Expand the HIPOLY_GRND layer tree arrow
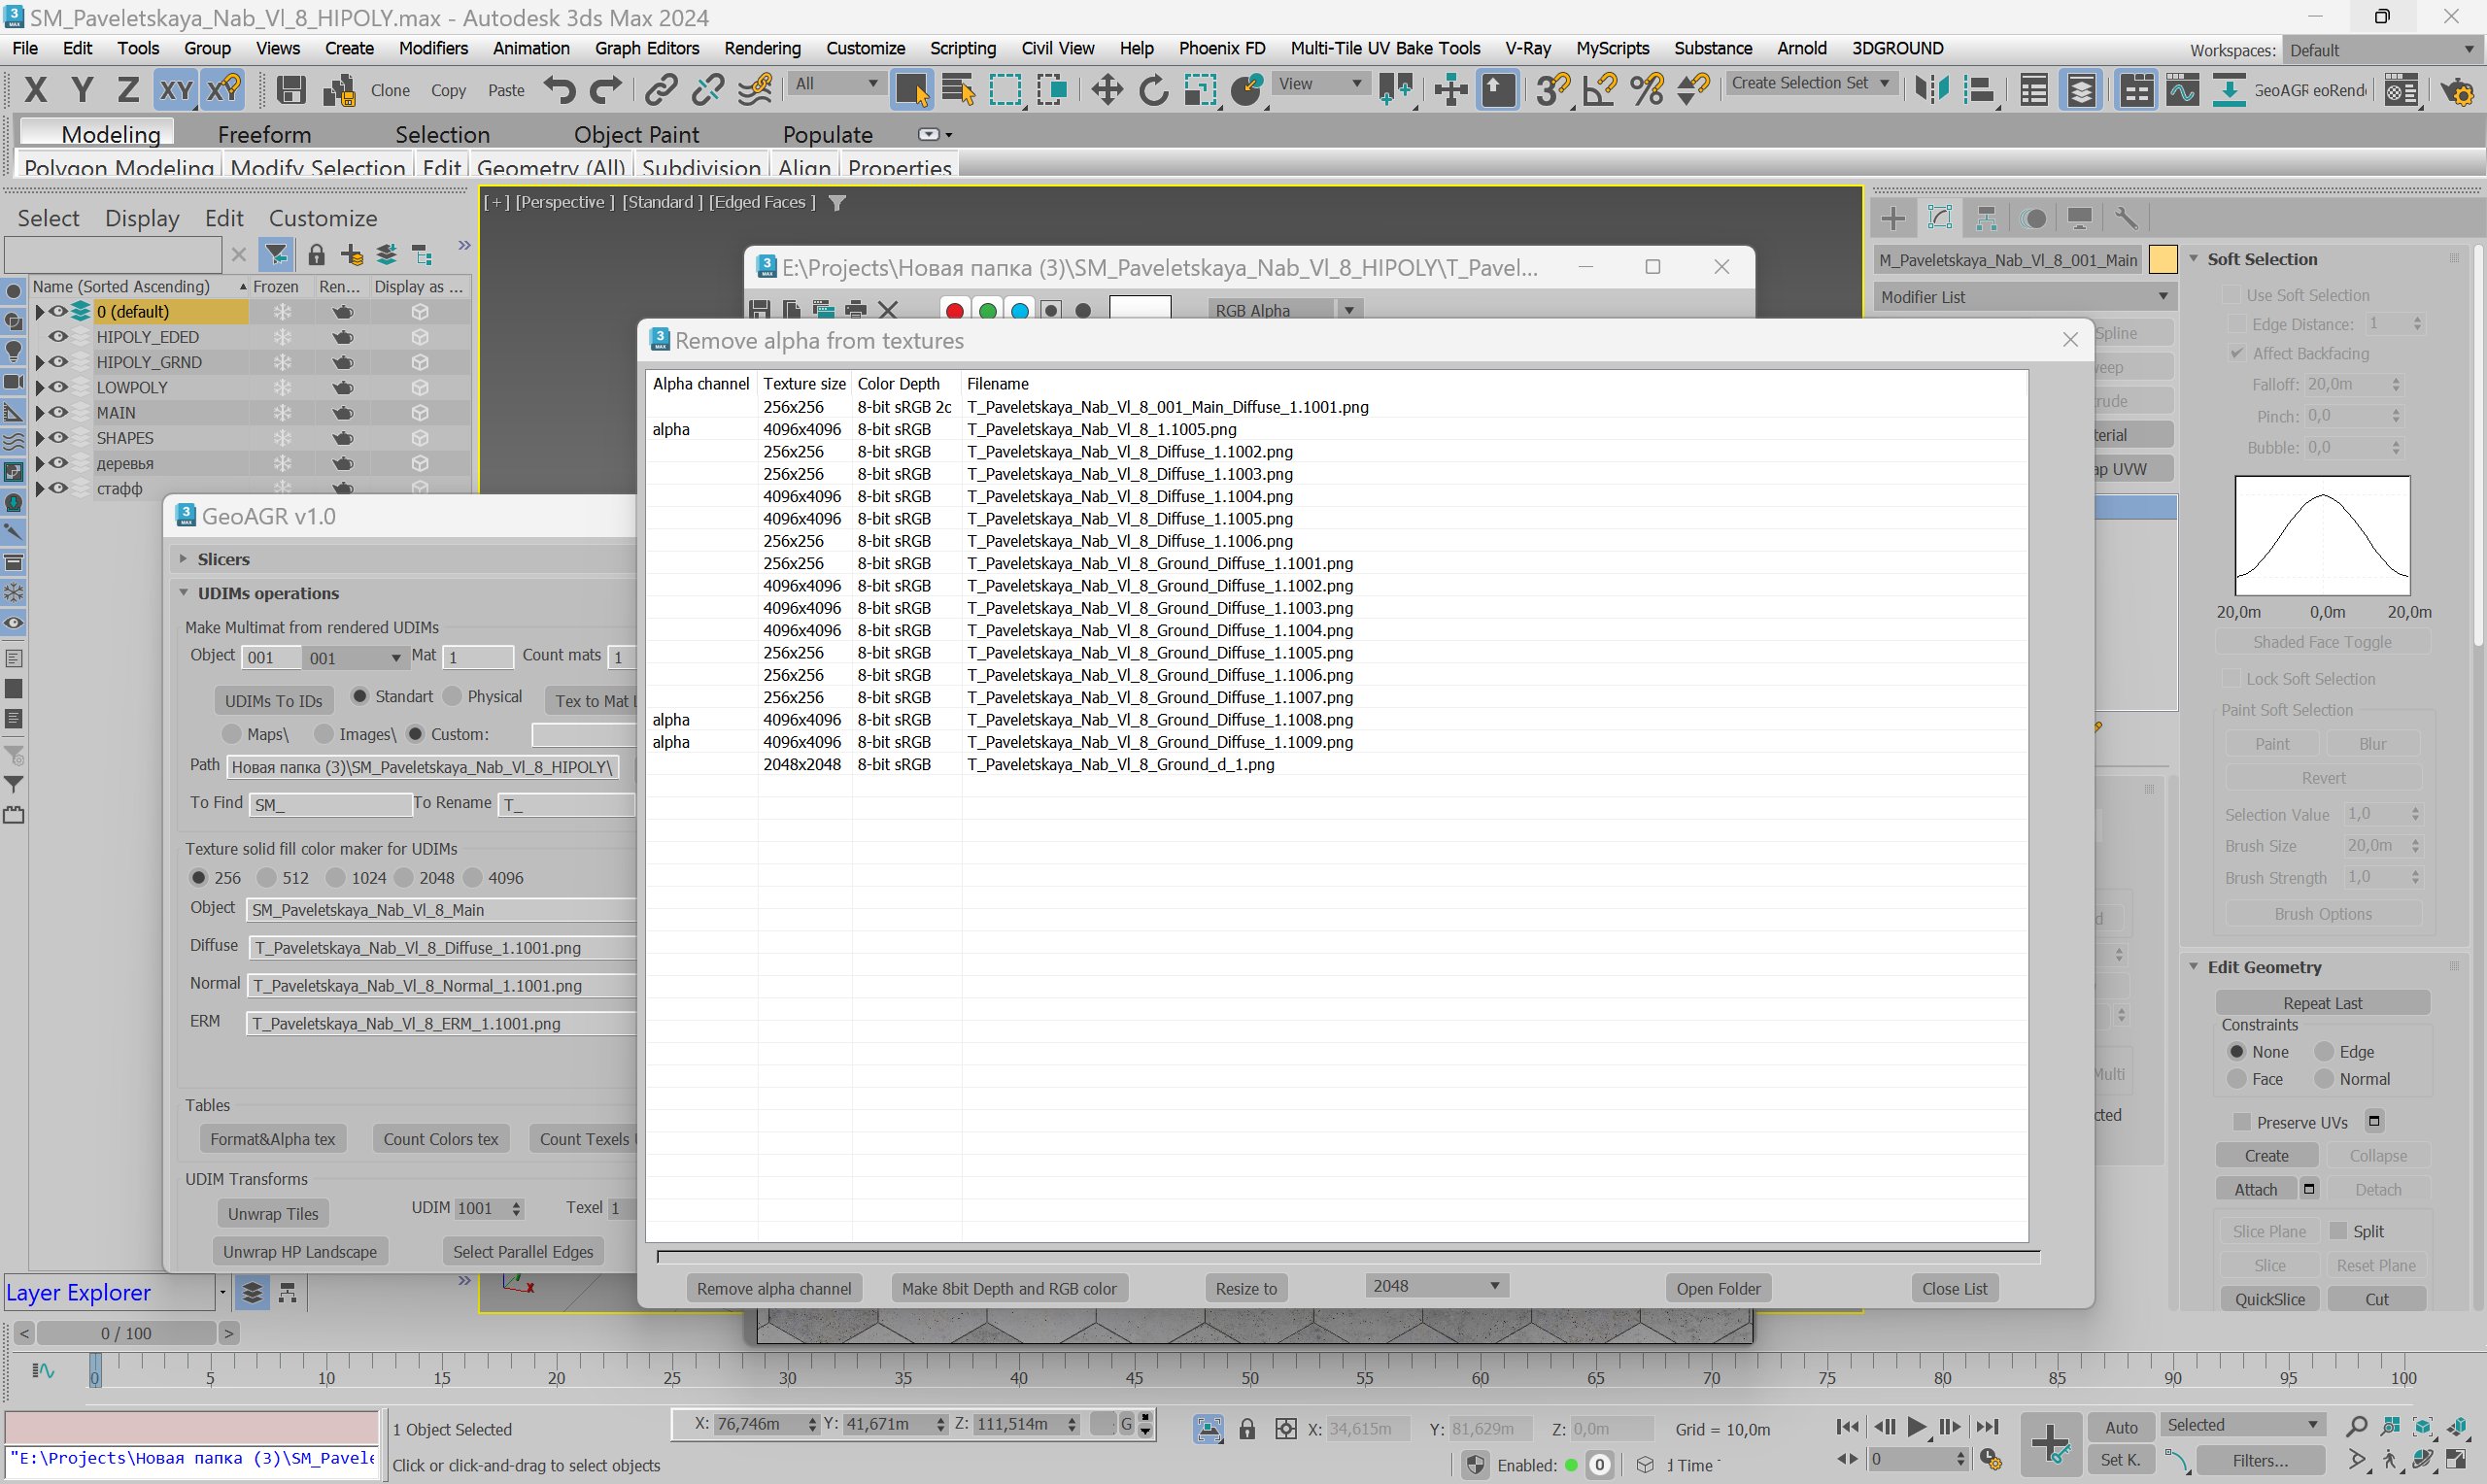The height and width of the screenshot is (1484, 2487). coord(39,362)
